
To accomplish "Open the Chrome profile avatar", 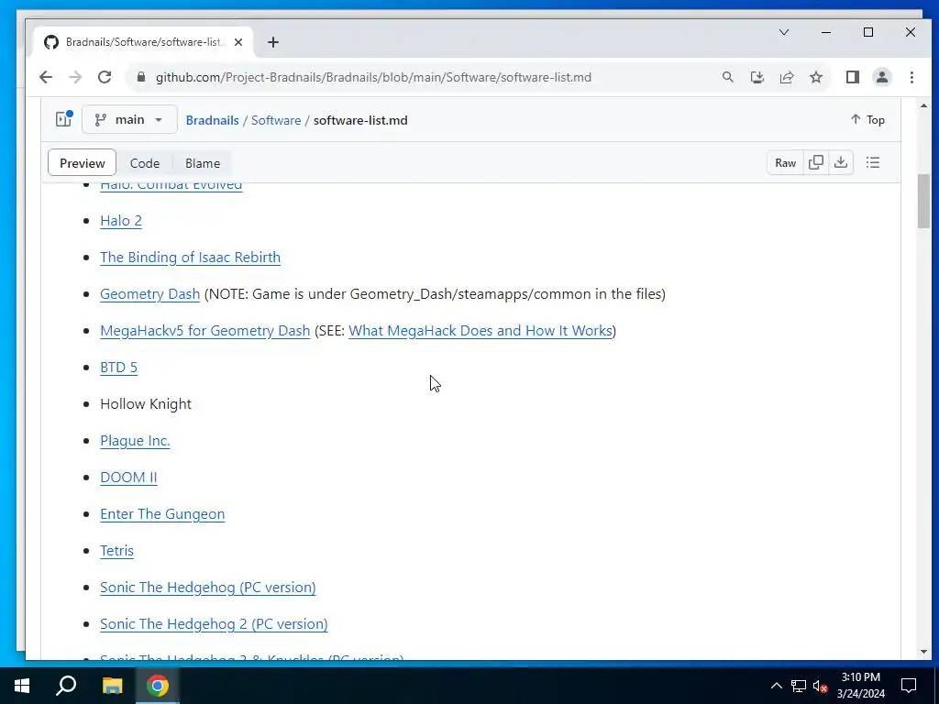I will [x=881, y=77].
